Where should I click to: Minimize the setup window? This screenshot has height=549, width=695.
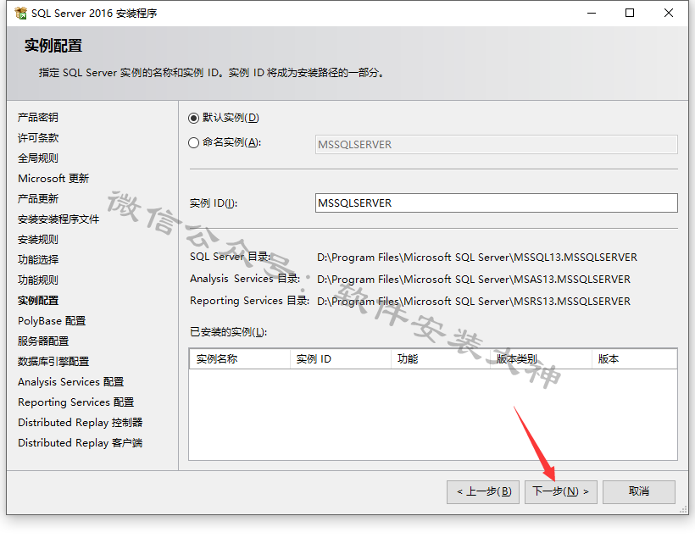coord(592,14)
